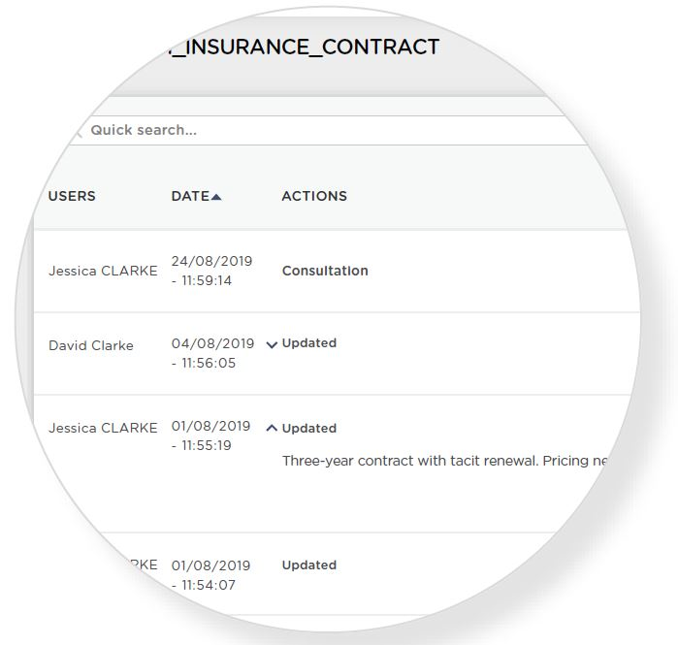Click the David Clarke user name

[91, 345]
